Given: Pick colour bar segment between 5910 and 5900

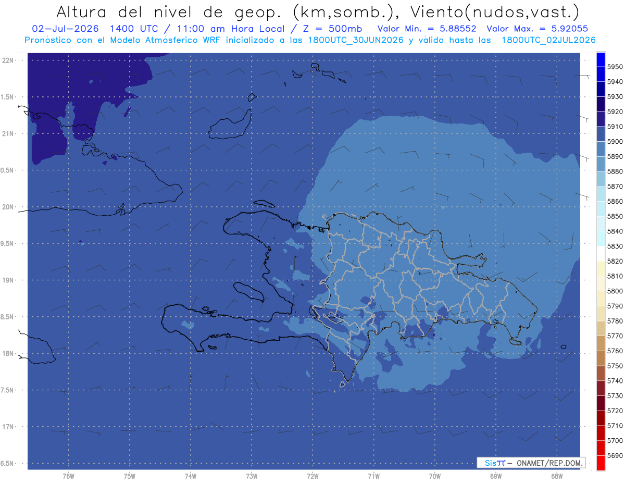Looking at the screenshot, I should 601,134.
